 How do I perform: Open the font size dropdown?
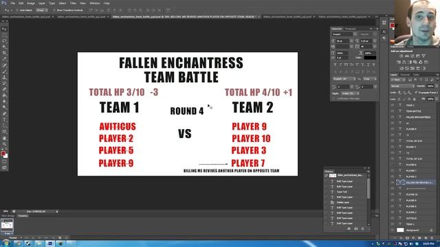click(x=351, y=41)
